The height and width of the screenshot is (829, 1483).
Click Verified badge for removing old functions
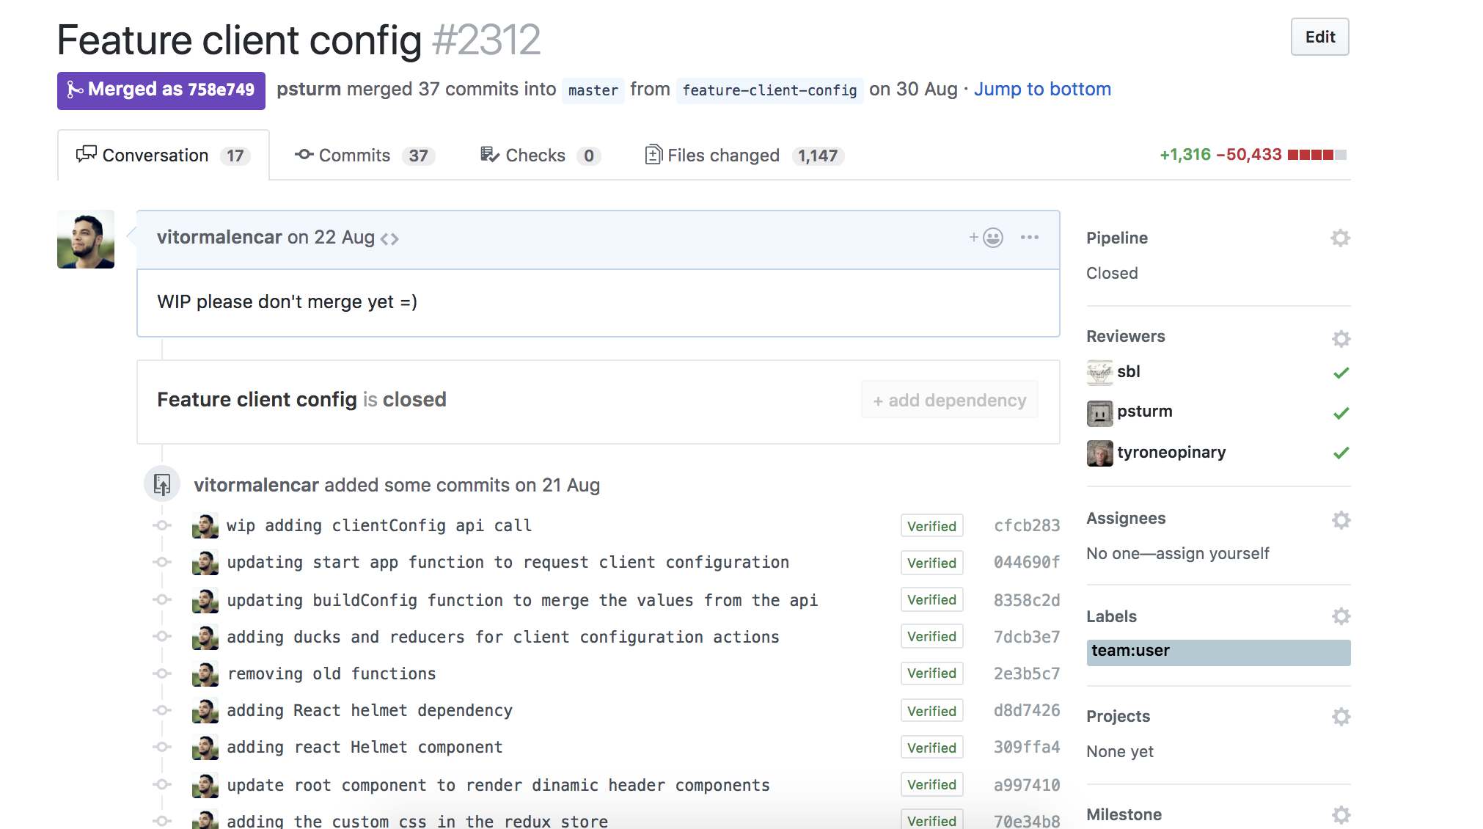click(x=931, y=673)
